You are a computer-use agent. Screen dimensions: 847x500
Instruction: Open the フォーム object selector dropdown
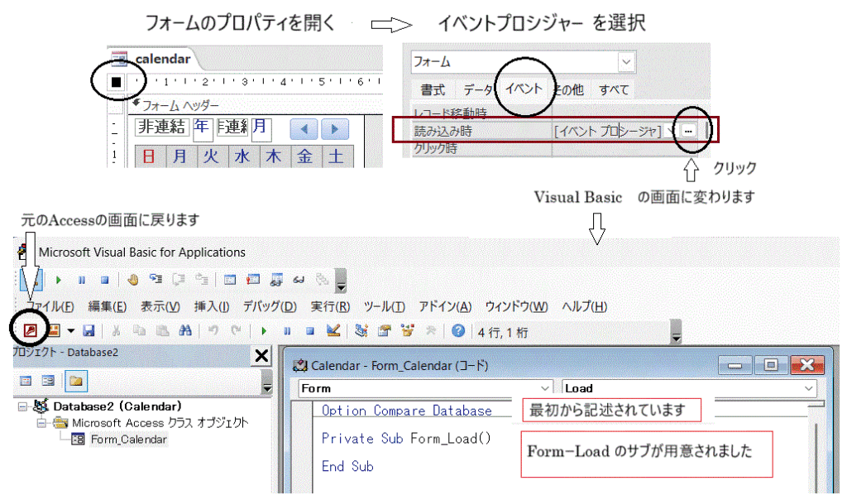(x=627, y=61)
